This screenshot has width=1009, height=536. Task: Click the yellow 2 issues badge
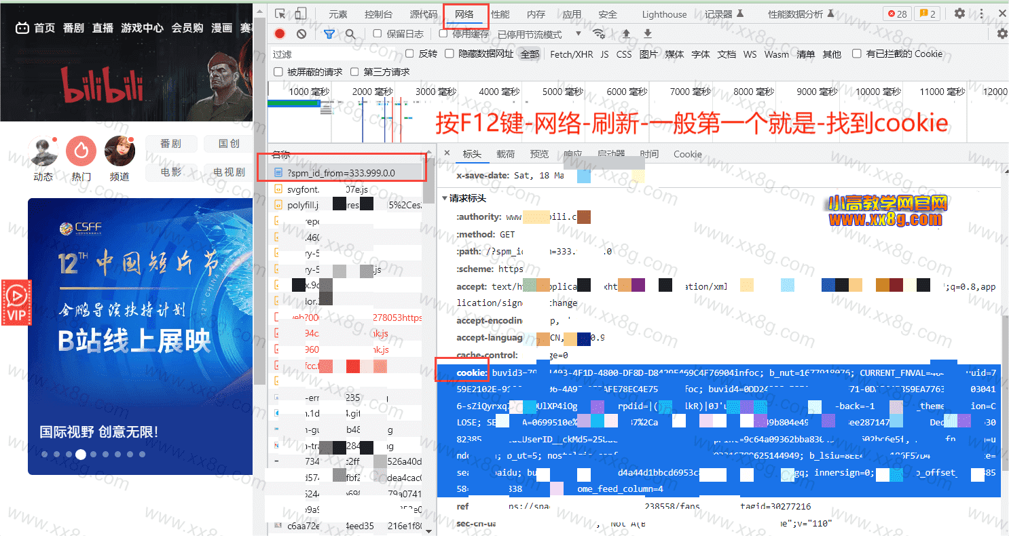[x=926, y=14]
